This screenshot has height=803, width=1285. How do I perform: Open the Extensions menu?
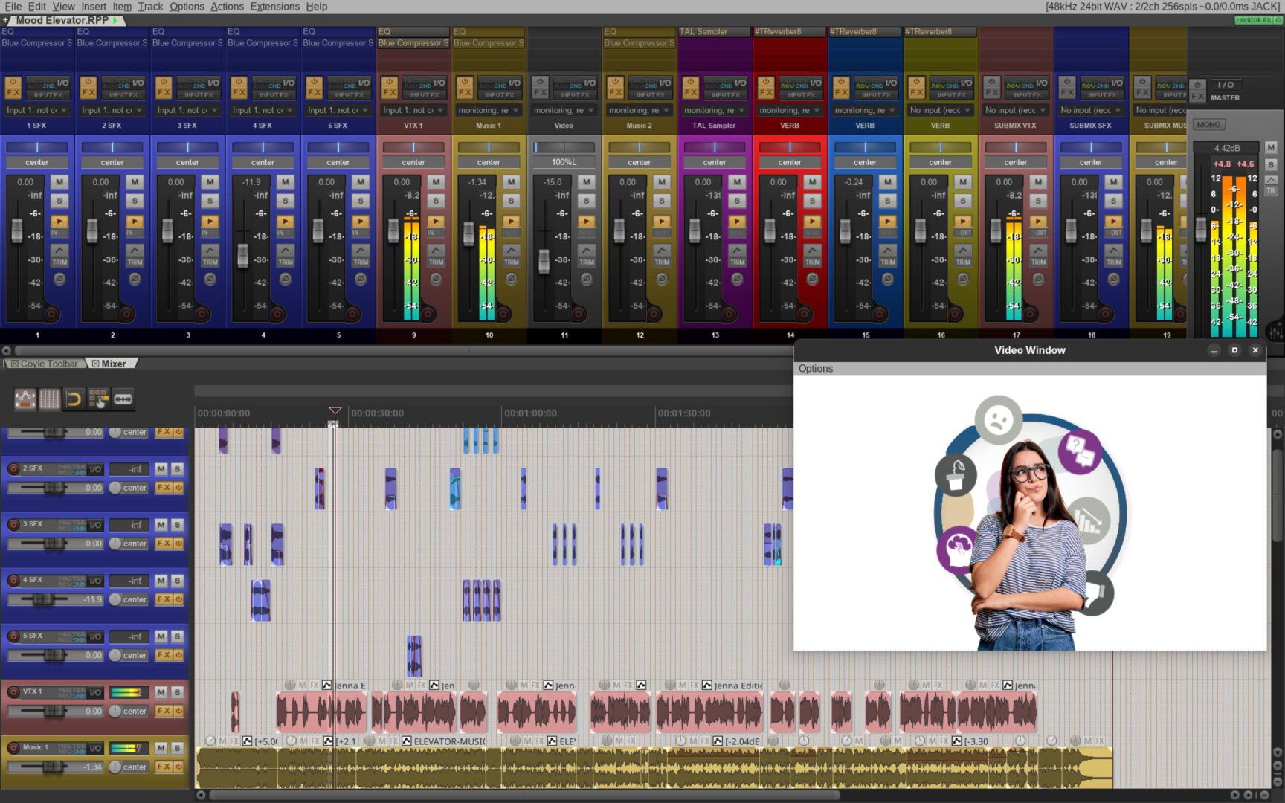pos(274,7)
